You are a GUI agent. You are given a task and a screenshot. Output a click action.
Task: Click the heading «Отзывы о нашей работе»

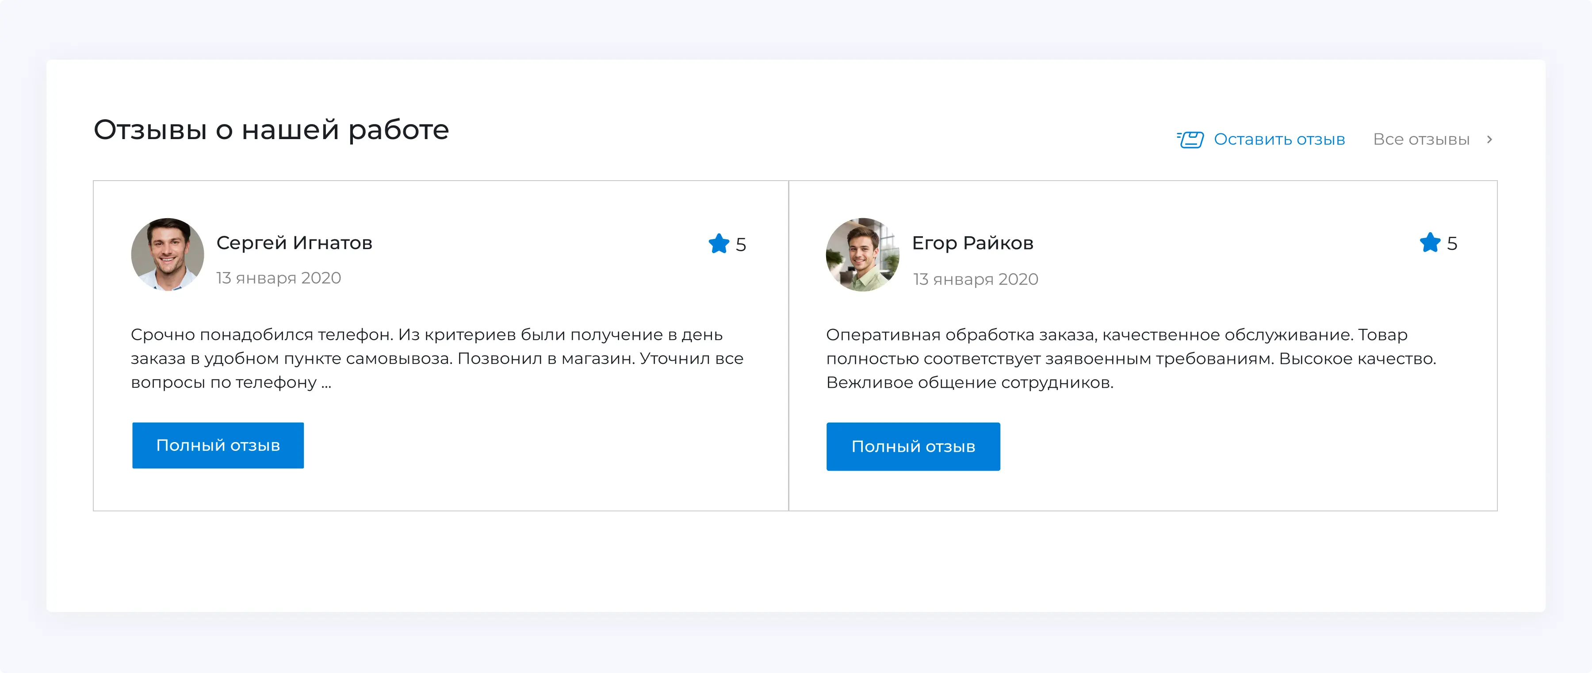[272, 129]
